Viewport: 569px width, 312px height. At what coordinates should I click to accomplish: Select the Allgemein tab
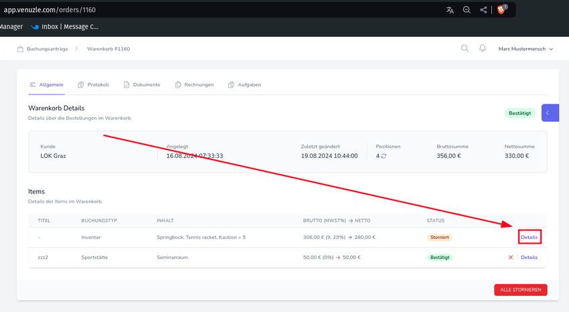46,84
